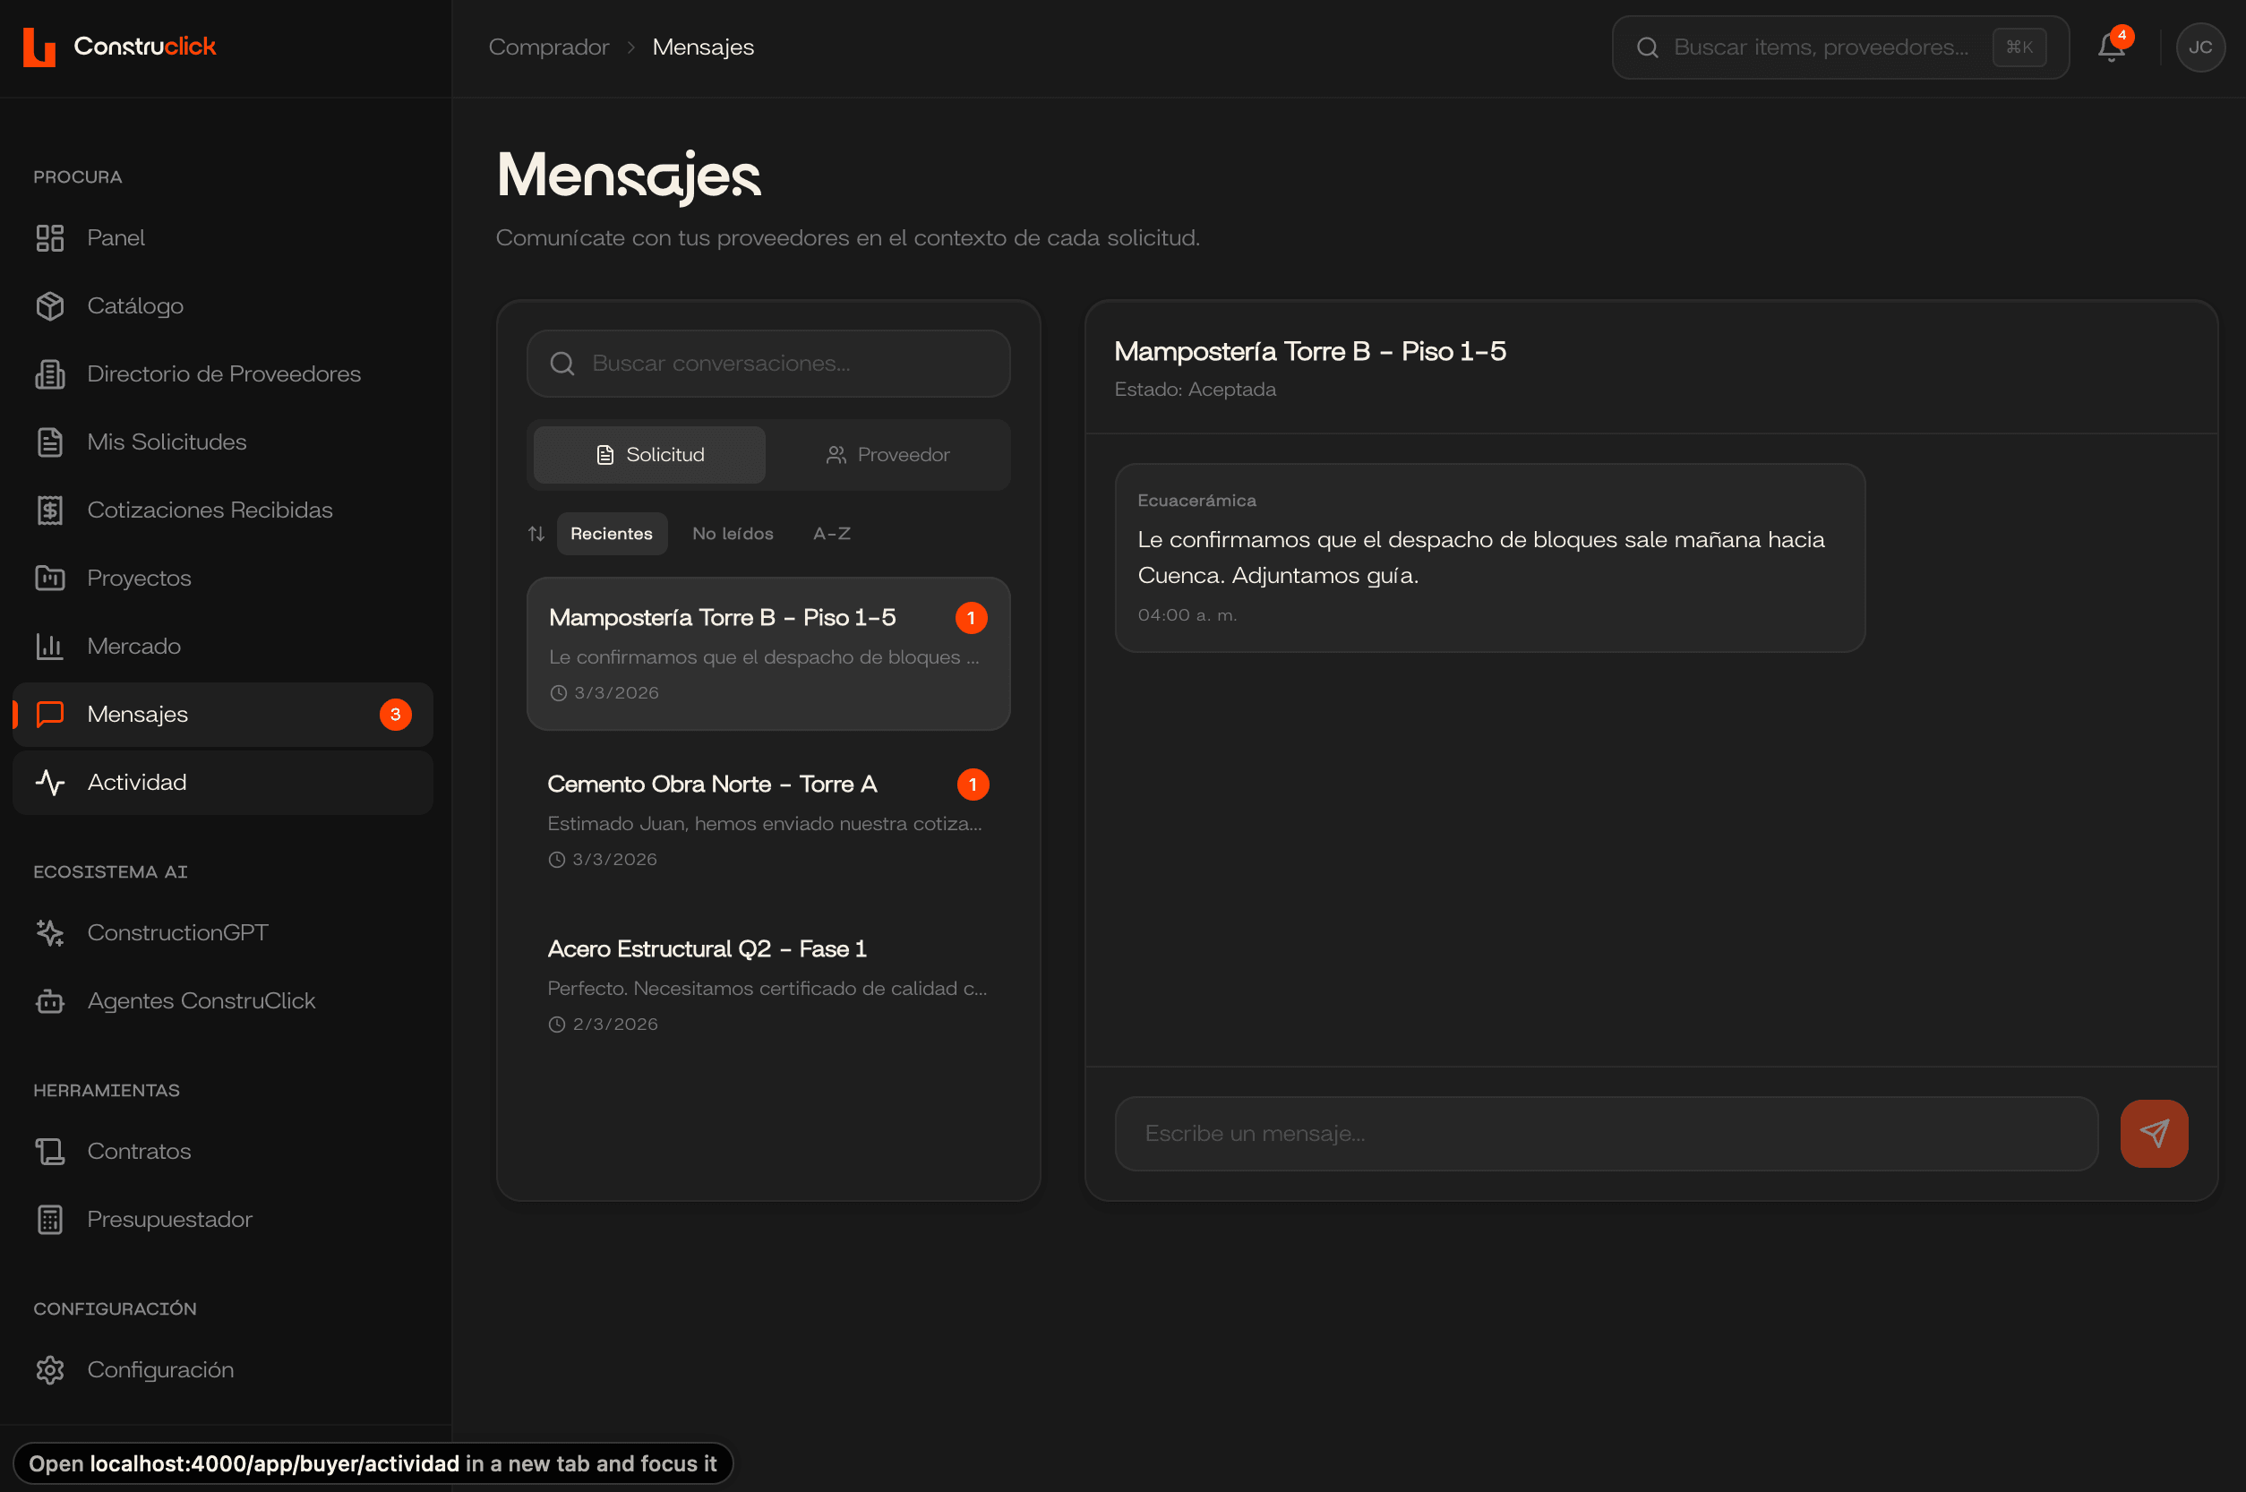
Task: Click the 04:00 a. m. timestamp
Action: click(1187, 615)
